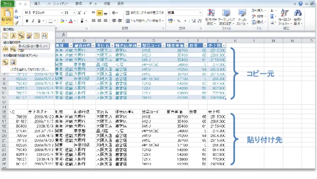Click the Font Color red A button
Screen dimensions: 317x179
click(71, 21)
